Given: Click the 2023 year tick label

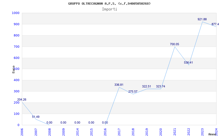Looking at the screenshot, I should pyautogui.click(x=203, y=132).
